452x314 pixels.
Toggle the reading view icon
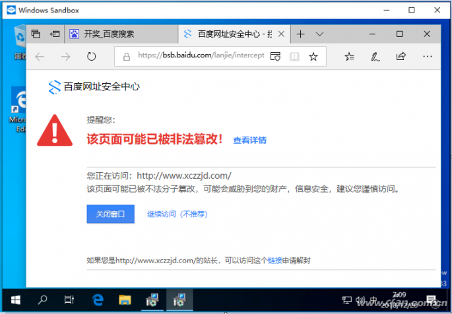tap(294, 57)
